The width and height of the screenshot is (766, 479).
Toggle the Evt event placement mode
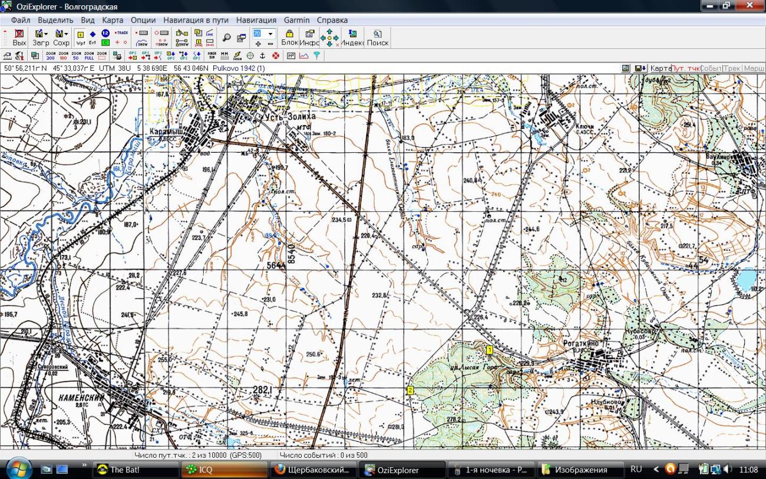[x=93, y=38]
